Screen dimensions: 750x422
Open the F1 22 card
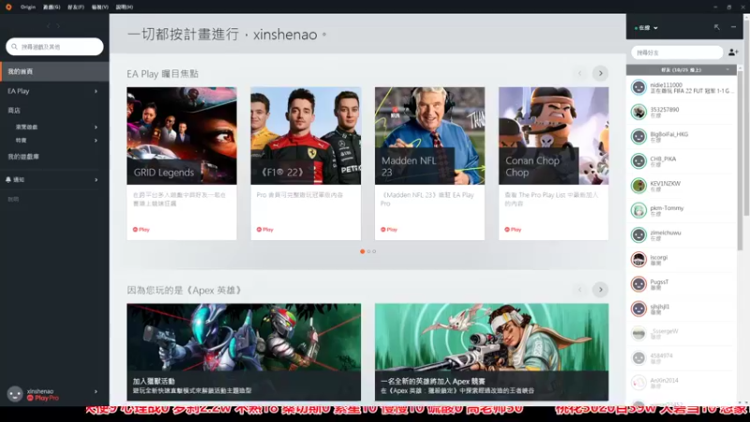[306, 163]
